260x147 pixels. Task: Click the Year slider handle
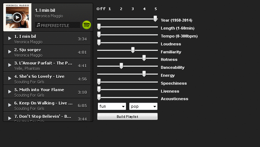click(155, 19)
